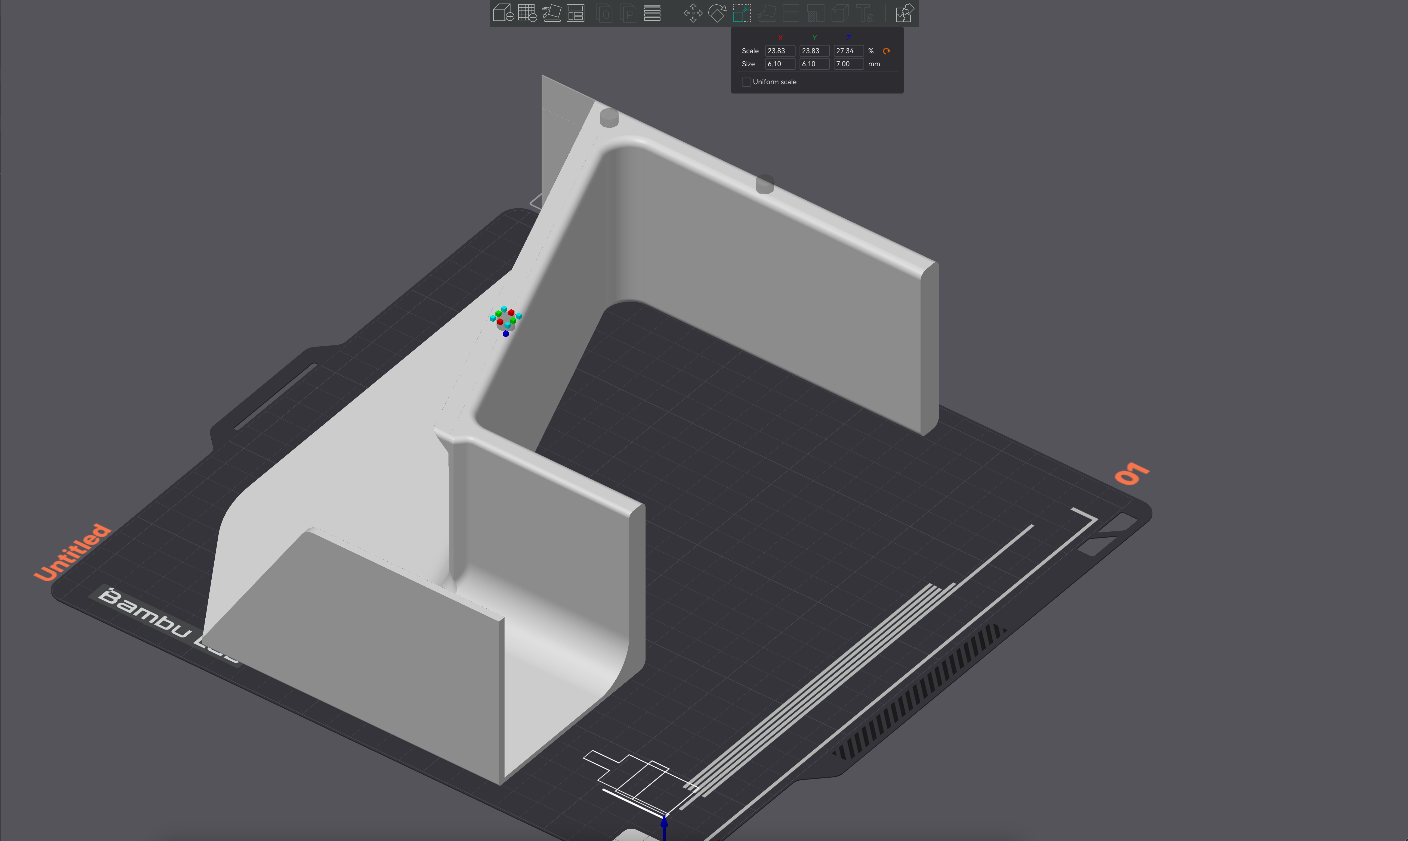Select the Cut tool icon
Image resolution: width=1408 pixels, height=841 pixels.
coord(791,13)
